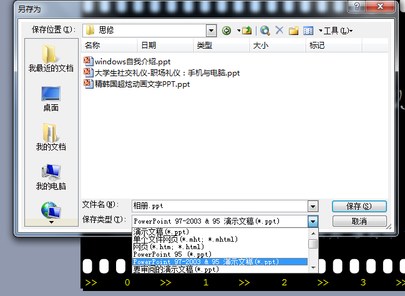
Task: Open the network places globe icon
Action: pos(51,210)
